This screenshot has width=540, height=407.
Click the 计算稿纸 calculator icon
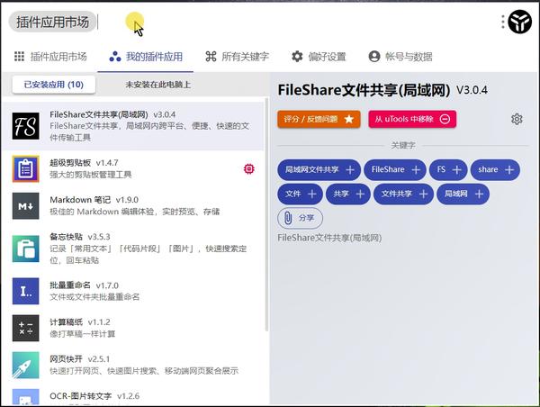26,328
